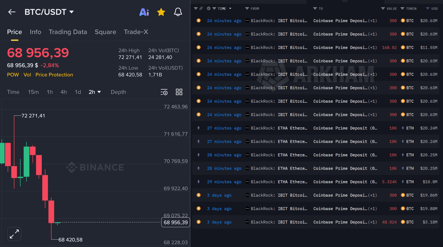The width and height of the screenshot is (443, 247).
Task: Select the Price tab
Action: (14, 32)
